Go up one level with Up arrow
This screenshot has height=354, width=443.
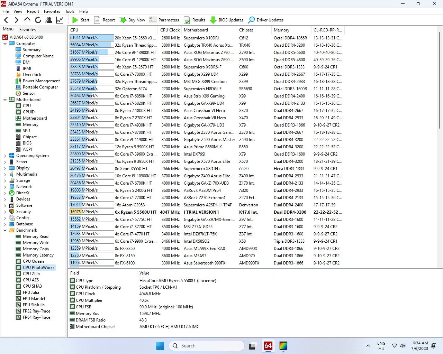(x=27, y=20)
